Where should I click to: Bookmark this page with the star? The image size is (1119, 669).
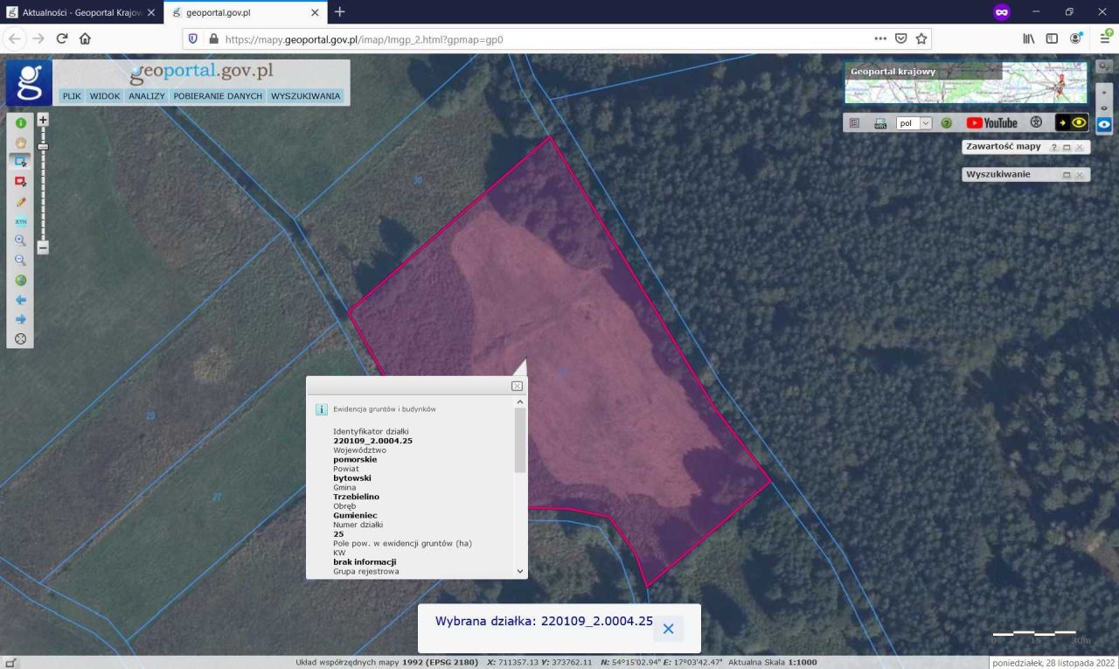921,38
